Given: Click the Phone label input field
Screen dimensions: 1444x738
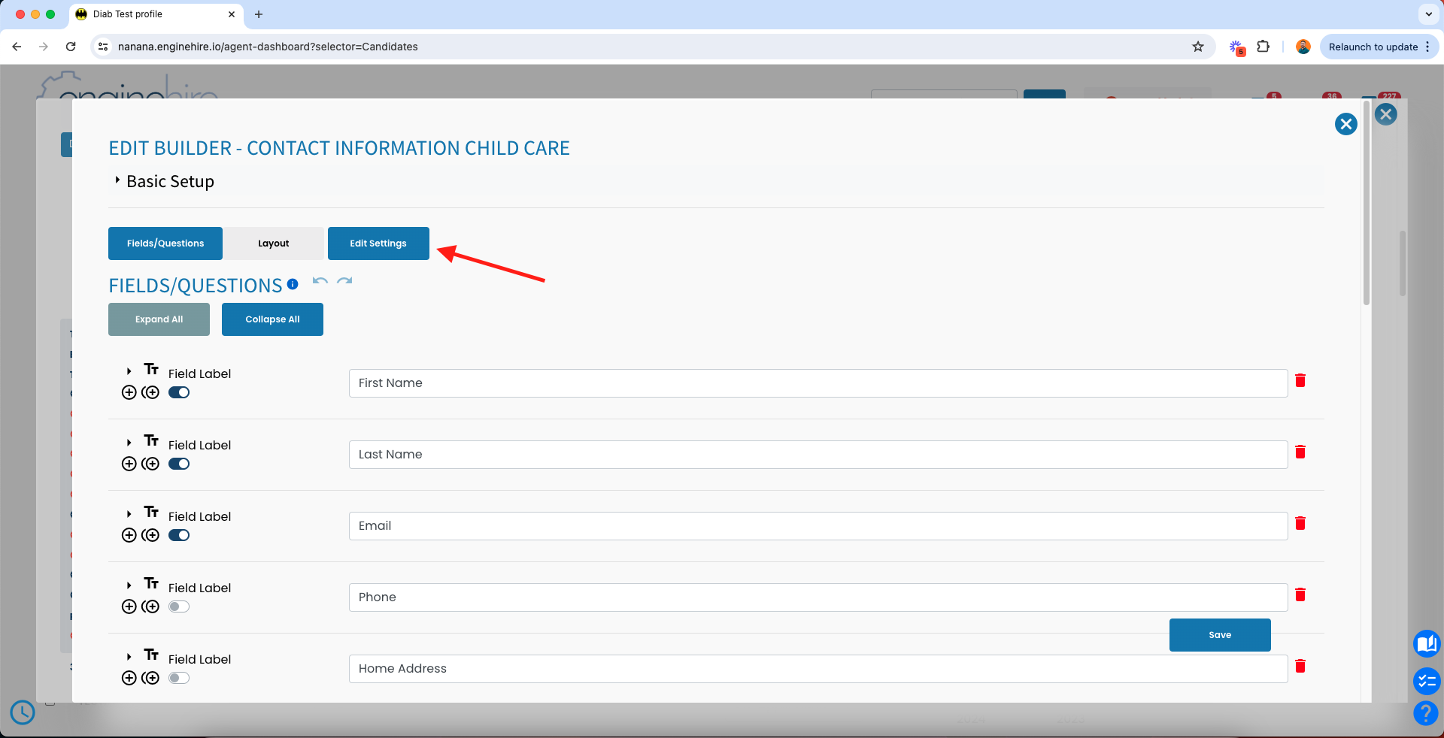Looking at the screenshot, I should pyautogui.click(x=818, y=597).
